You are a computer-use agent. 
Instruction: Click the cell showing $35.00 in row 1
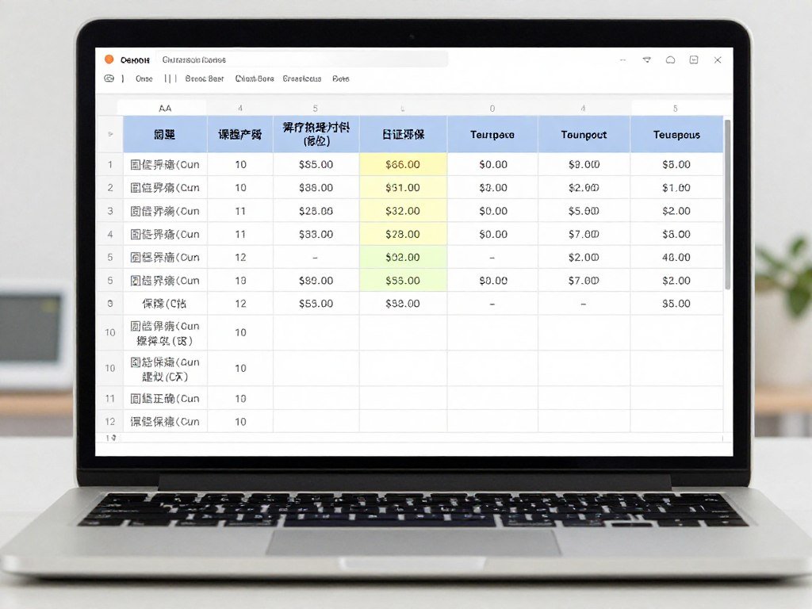[316, 165]
